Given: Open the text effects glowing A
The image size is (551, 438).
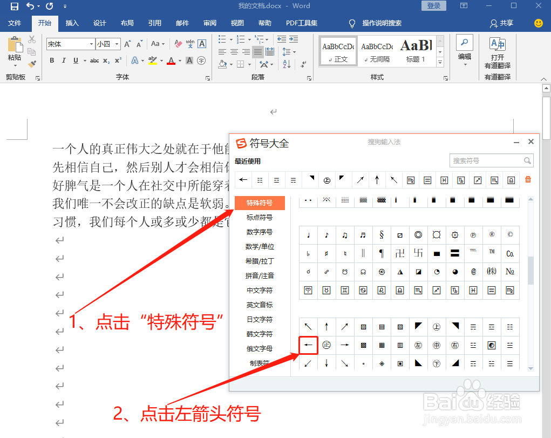Looking at the screenshot, I should [134, 60].
